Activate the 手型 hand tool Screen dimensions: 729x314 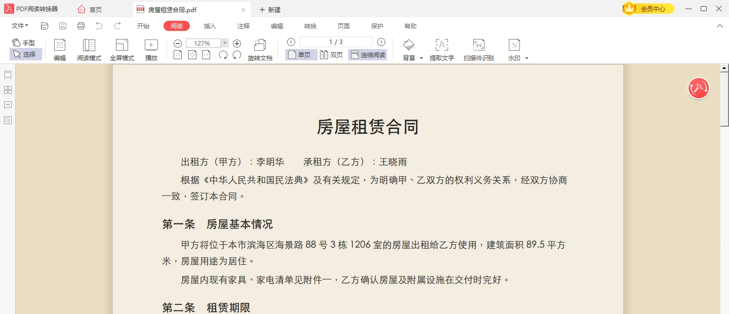pos(24,43)
